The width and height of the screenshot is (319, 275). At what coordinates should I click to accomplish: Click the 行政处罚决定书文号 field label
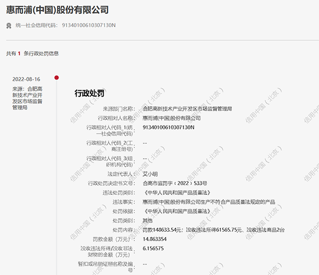112,183
